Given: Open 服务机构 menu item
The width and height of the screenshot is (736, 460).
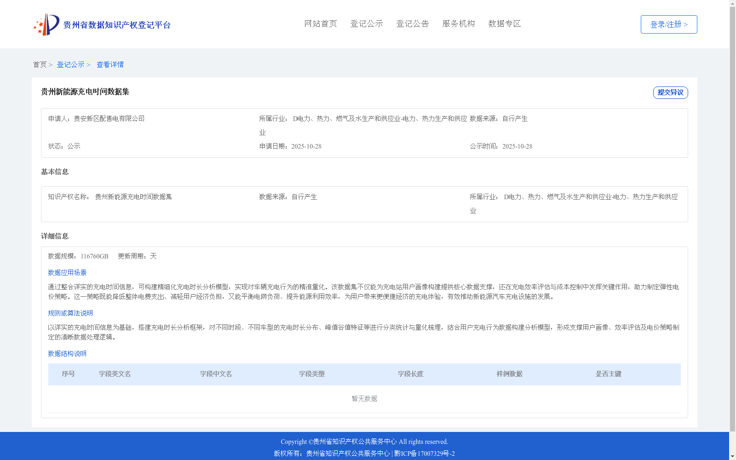Looking at the screenshot, I should point(459,24).
